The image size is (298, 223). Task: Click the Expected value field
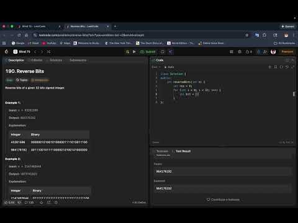[223, 188]
